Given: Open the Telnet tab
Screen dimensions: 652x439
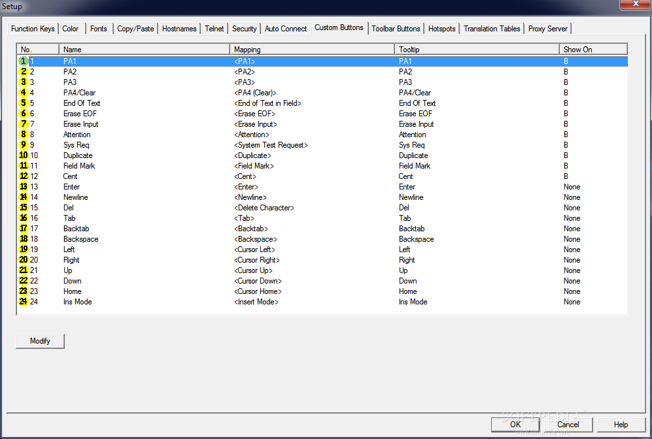Looking at the screenshot, I should tap(214, 29).
